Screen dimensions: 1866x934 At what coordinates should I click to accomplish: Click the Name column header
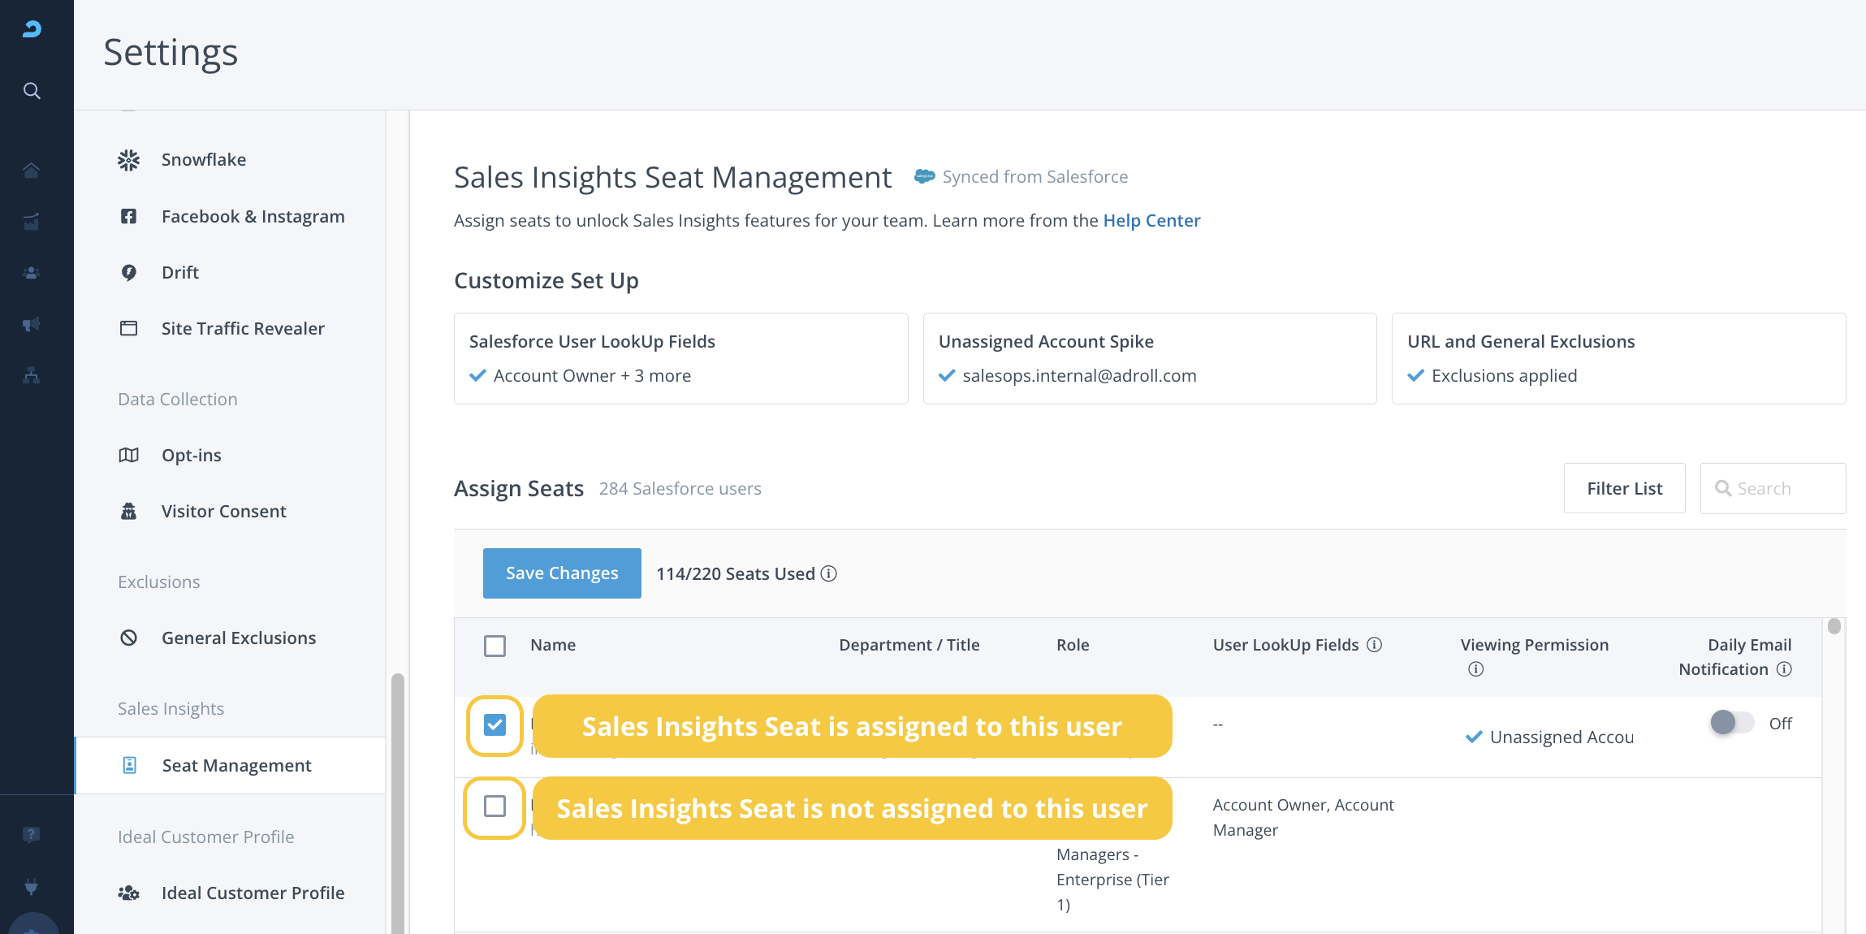[553, 645]
